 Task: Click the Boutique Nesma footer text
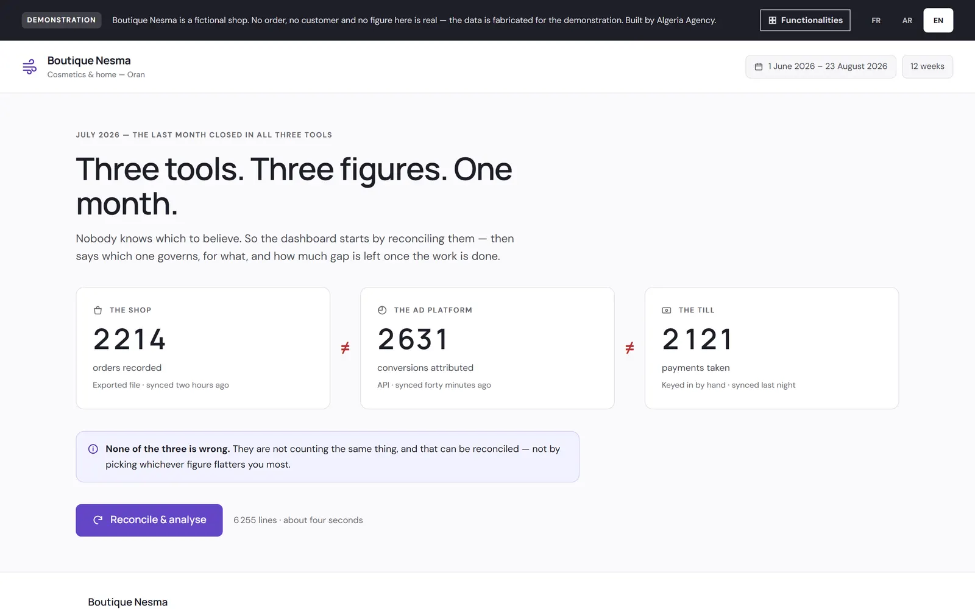[128, 602]
